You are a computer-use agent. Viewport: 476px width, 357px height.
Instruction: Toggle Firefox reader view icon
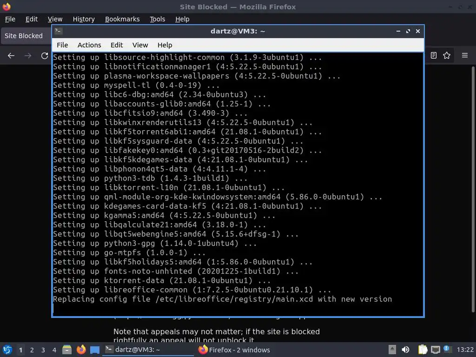434,55
